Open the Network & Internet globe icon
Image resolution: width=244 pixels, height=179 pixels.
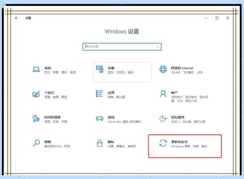click(x=163, y=69)
